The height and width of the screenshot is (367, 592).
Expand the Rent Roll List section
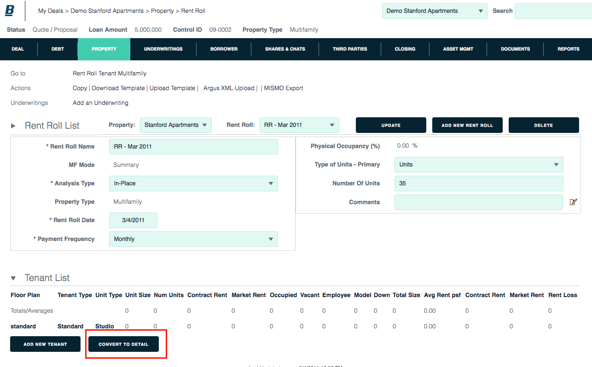tap(13, 126)
